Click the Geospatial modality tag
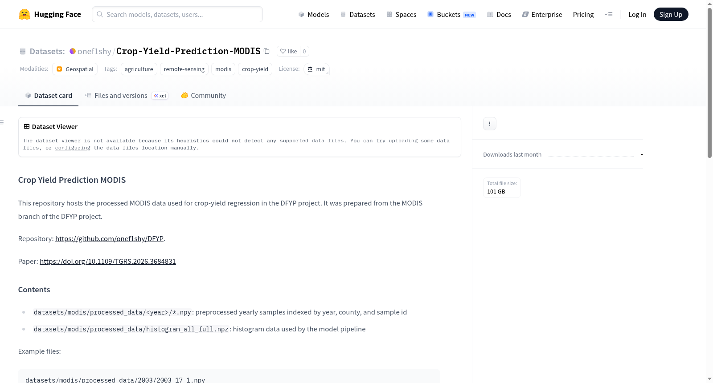 [x=75, y=69]
